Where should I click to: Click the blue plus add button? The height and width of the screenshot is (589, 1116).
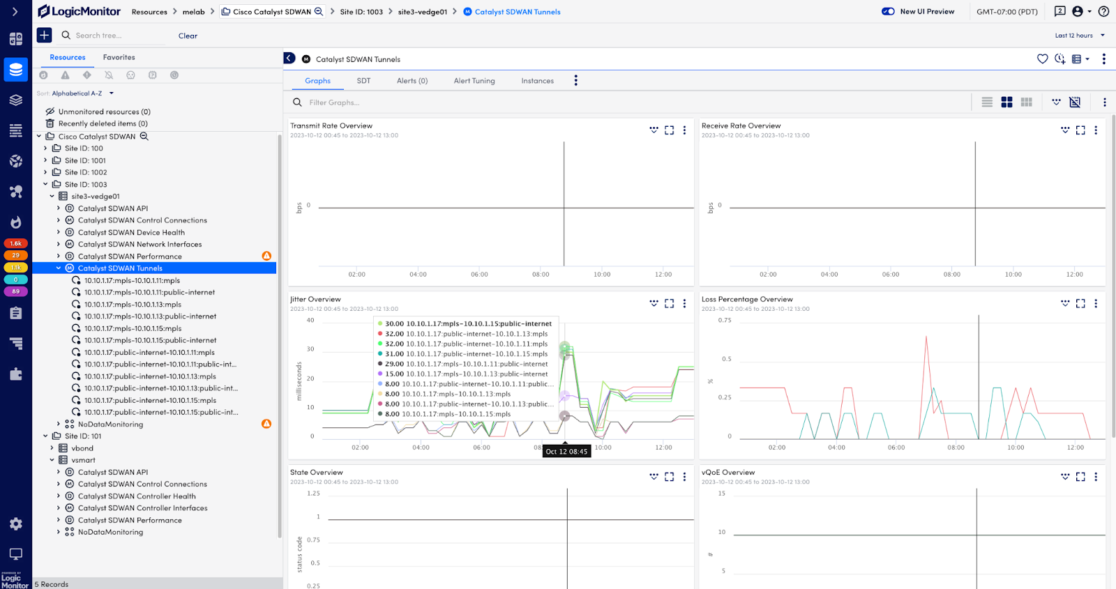point(44,35)
